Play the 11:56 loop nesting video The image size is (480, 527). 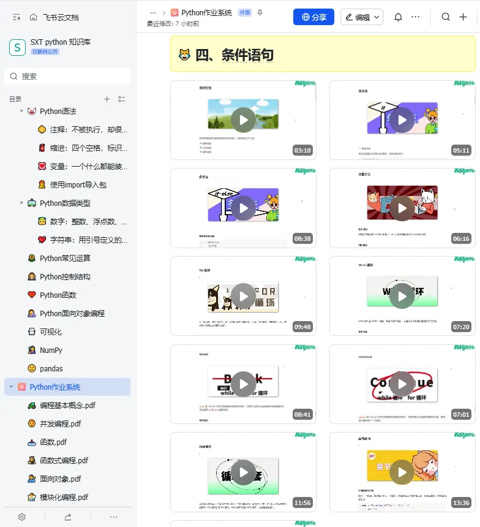[x=244, y=472]
